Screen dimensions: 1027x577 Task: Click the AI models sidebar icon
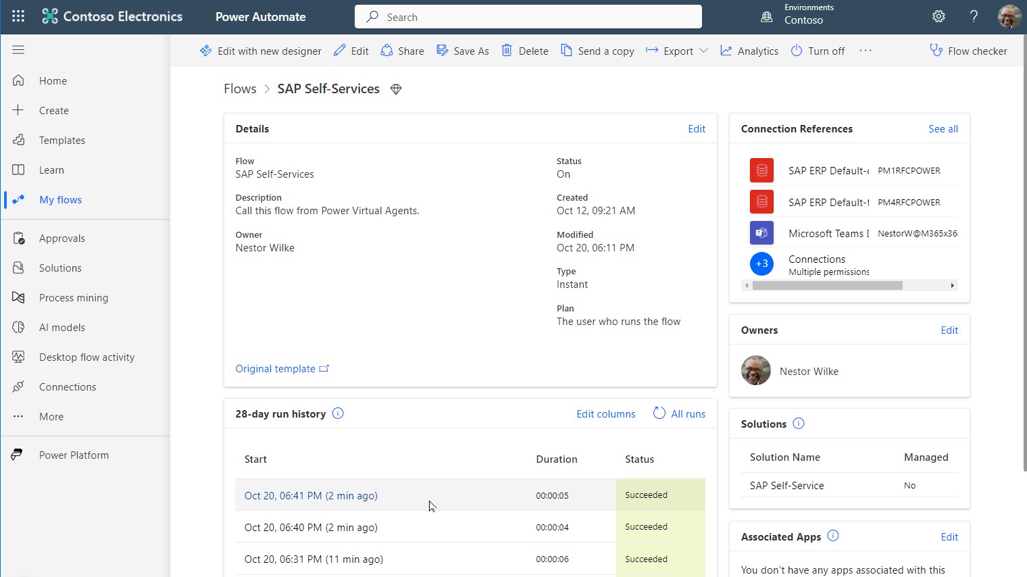click(x=18, y=327)
